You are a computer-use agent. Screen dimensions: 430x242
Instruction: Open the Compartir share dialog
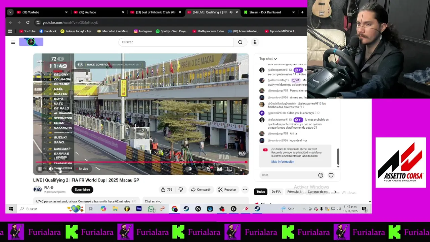coord(201,190)
